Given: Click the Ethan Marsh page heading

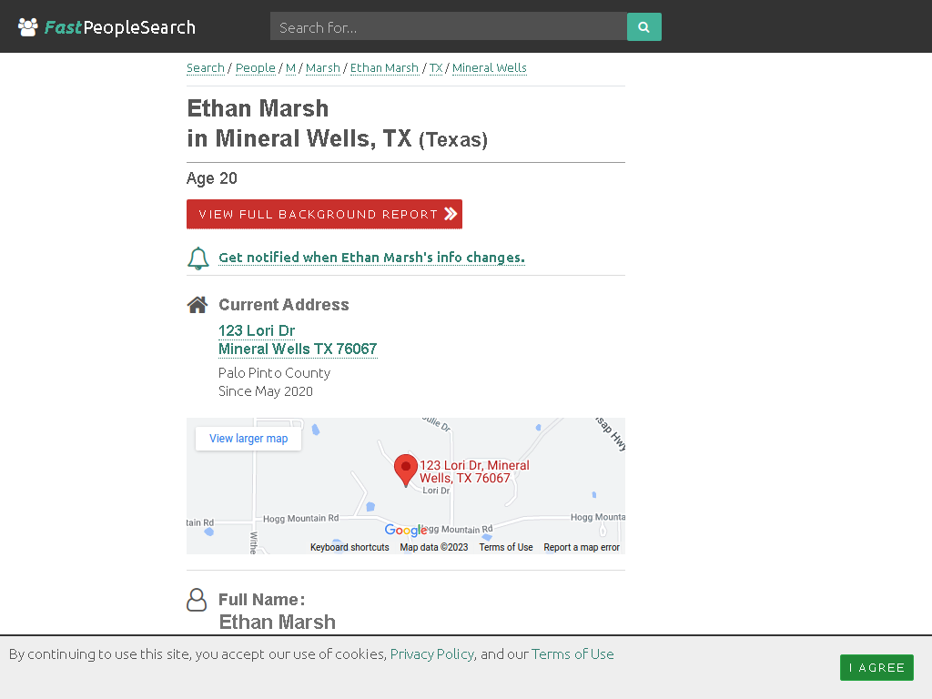Looking at the screenshot, I should 338,124.
